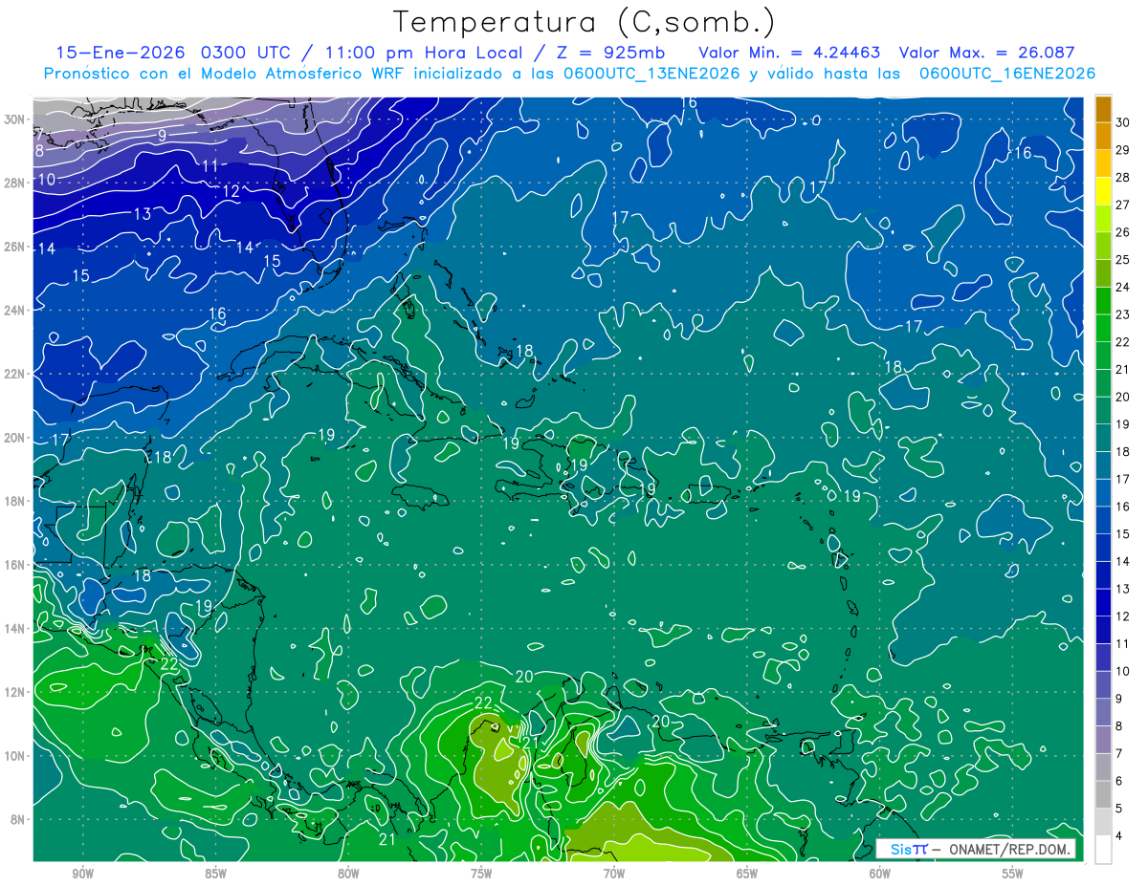The height and width of the screenshot is (886, 1148).
Task: Click the 30N latitude axis label
Action: (x=16, y=119)
